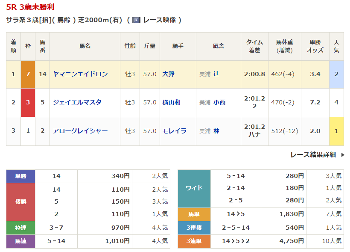Open jockey モレイラ profile
The height and width of the screenshot is (252, 350).
175,131
